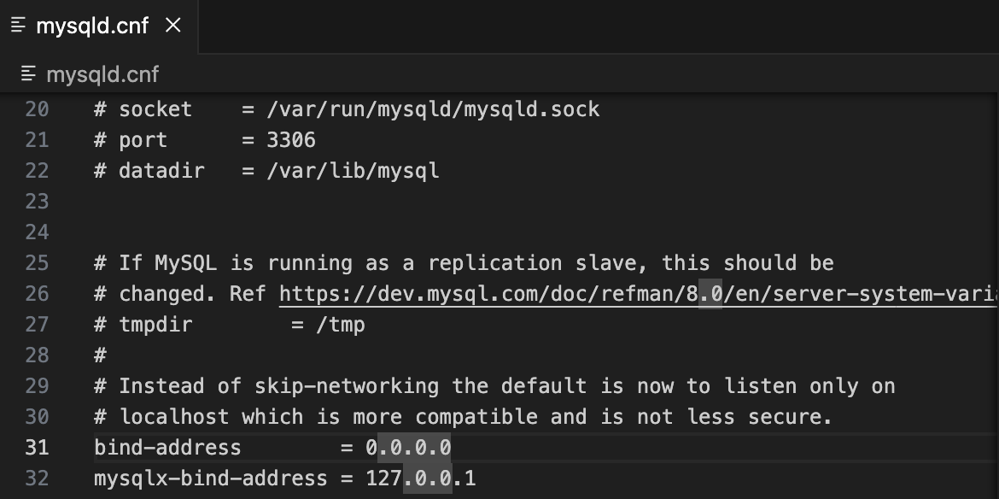This screenshot has width=999, height=499.
Task: Close the mysqld.cnf editor tab
Action: 173,26
